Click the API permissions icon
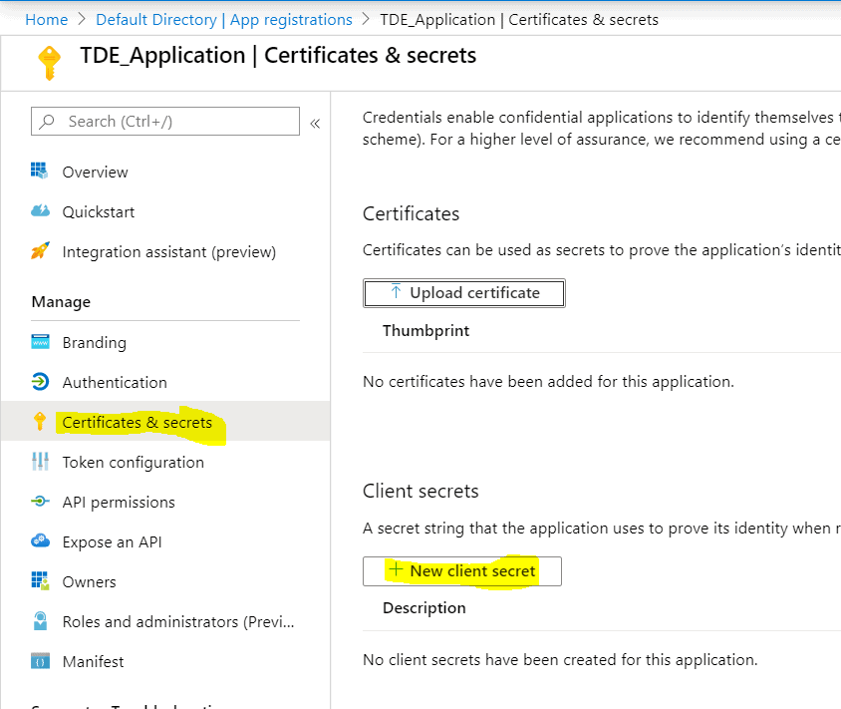Image resolution: width=841 pixels, height=709 pixels. click(x=40, y=502)
